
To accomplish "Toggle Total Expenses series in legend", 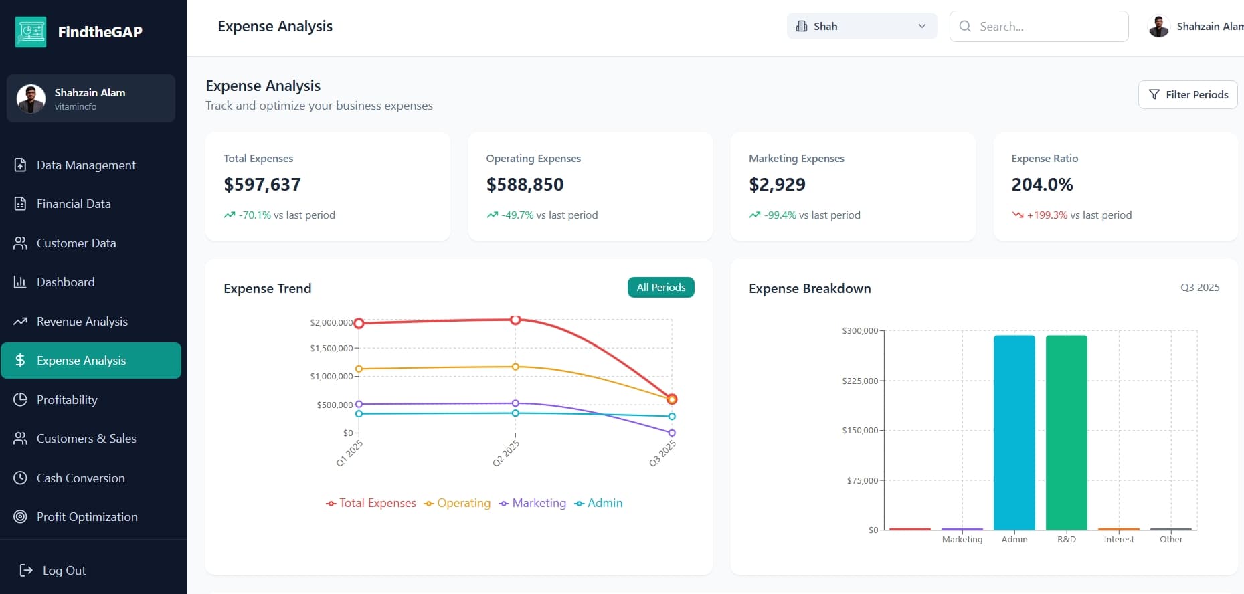I will (371, 503).
